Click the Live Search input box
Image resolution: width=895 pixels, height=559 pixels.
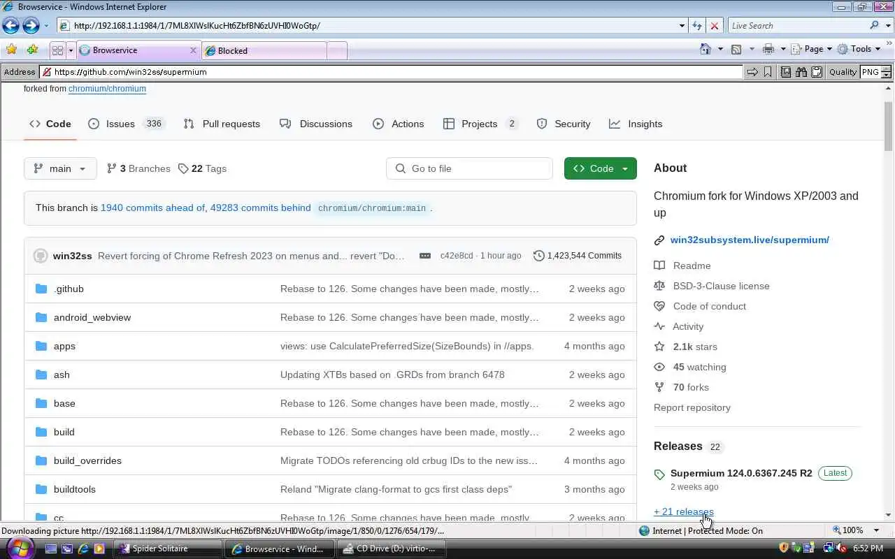click(x=799, y=26)
